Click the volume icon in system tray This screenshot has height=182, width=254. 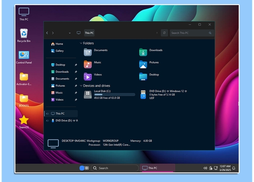pos(205,168)
